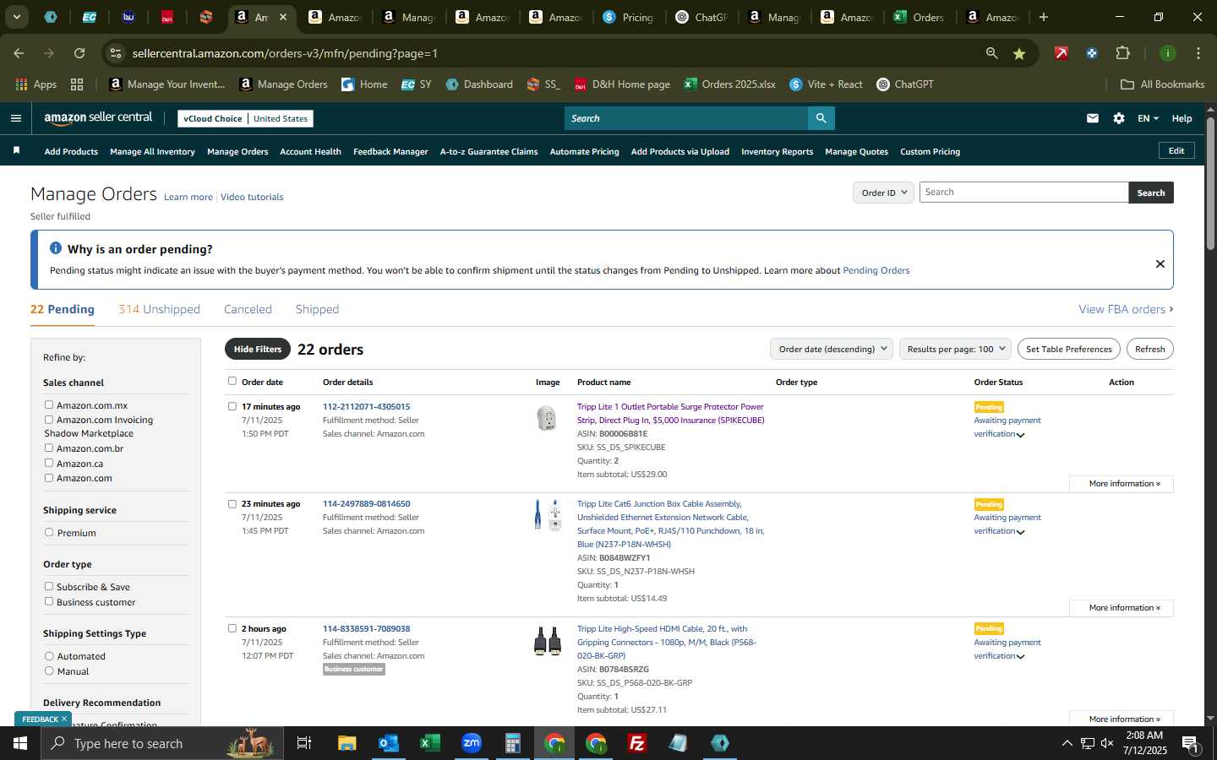Switch to the Canceled tab
Viewport: 1217px width, 760px height.
click(248, 309)
